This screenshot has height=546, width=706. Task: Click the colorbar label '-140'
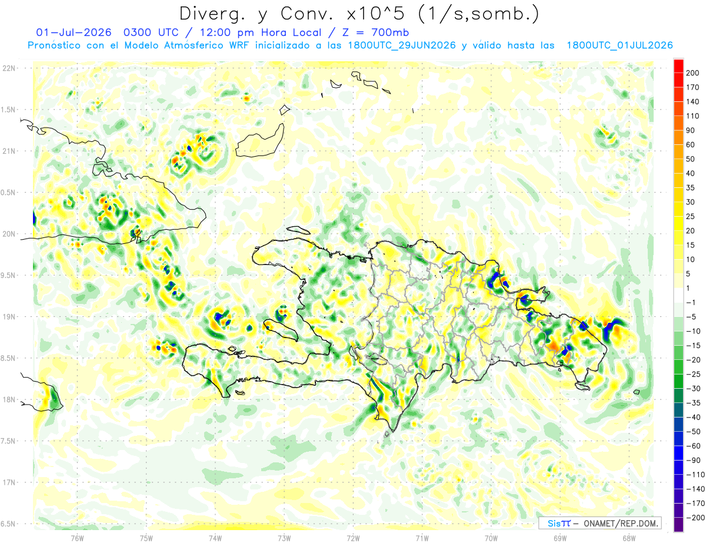[695, 489]
